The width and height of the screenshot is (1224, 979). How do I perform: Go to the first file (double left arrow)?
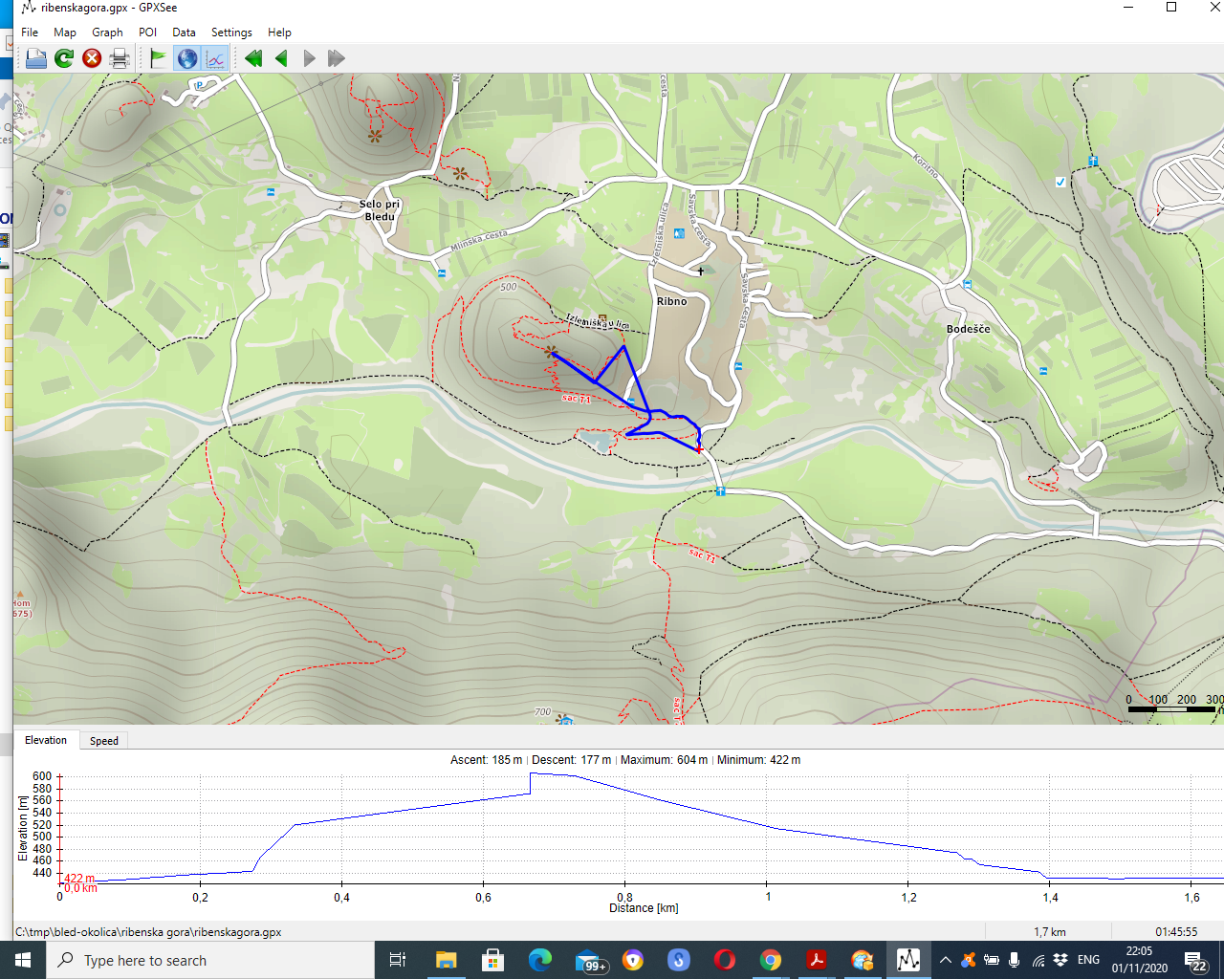pyautogui.click(x=253, y=59)
